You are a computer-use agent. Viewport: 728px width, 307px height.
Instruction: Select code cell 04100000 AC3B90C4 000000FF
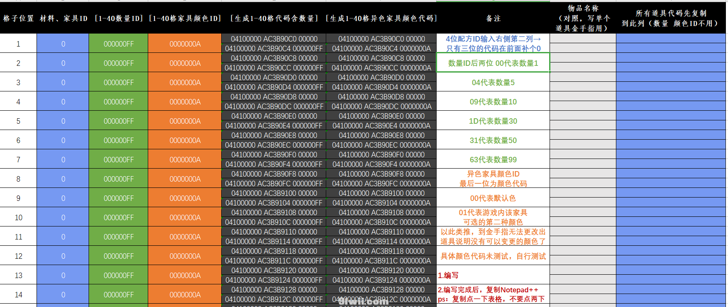tap(274, 49)
